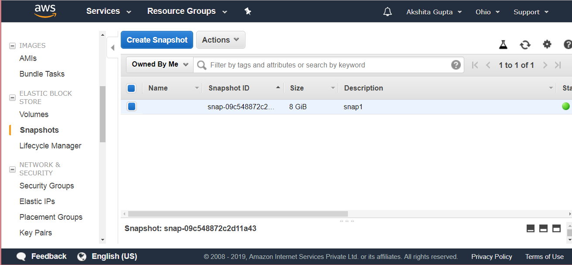Collapse the NETWORK & SECURITY section
The width and height of the screenshot is (572, 265).
12,169
